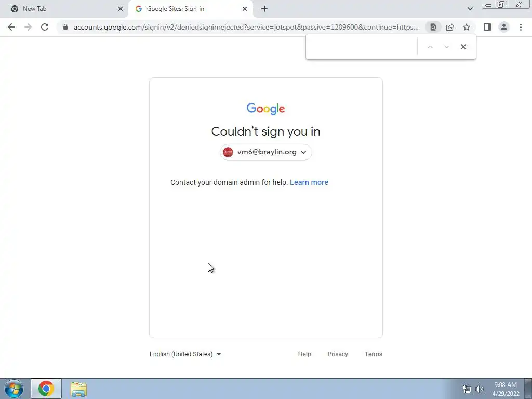
Task: Expand the vm6@braylin.org account chooser
Action: point(265,152)
